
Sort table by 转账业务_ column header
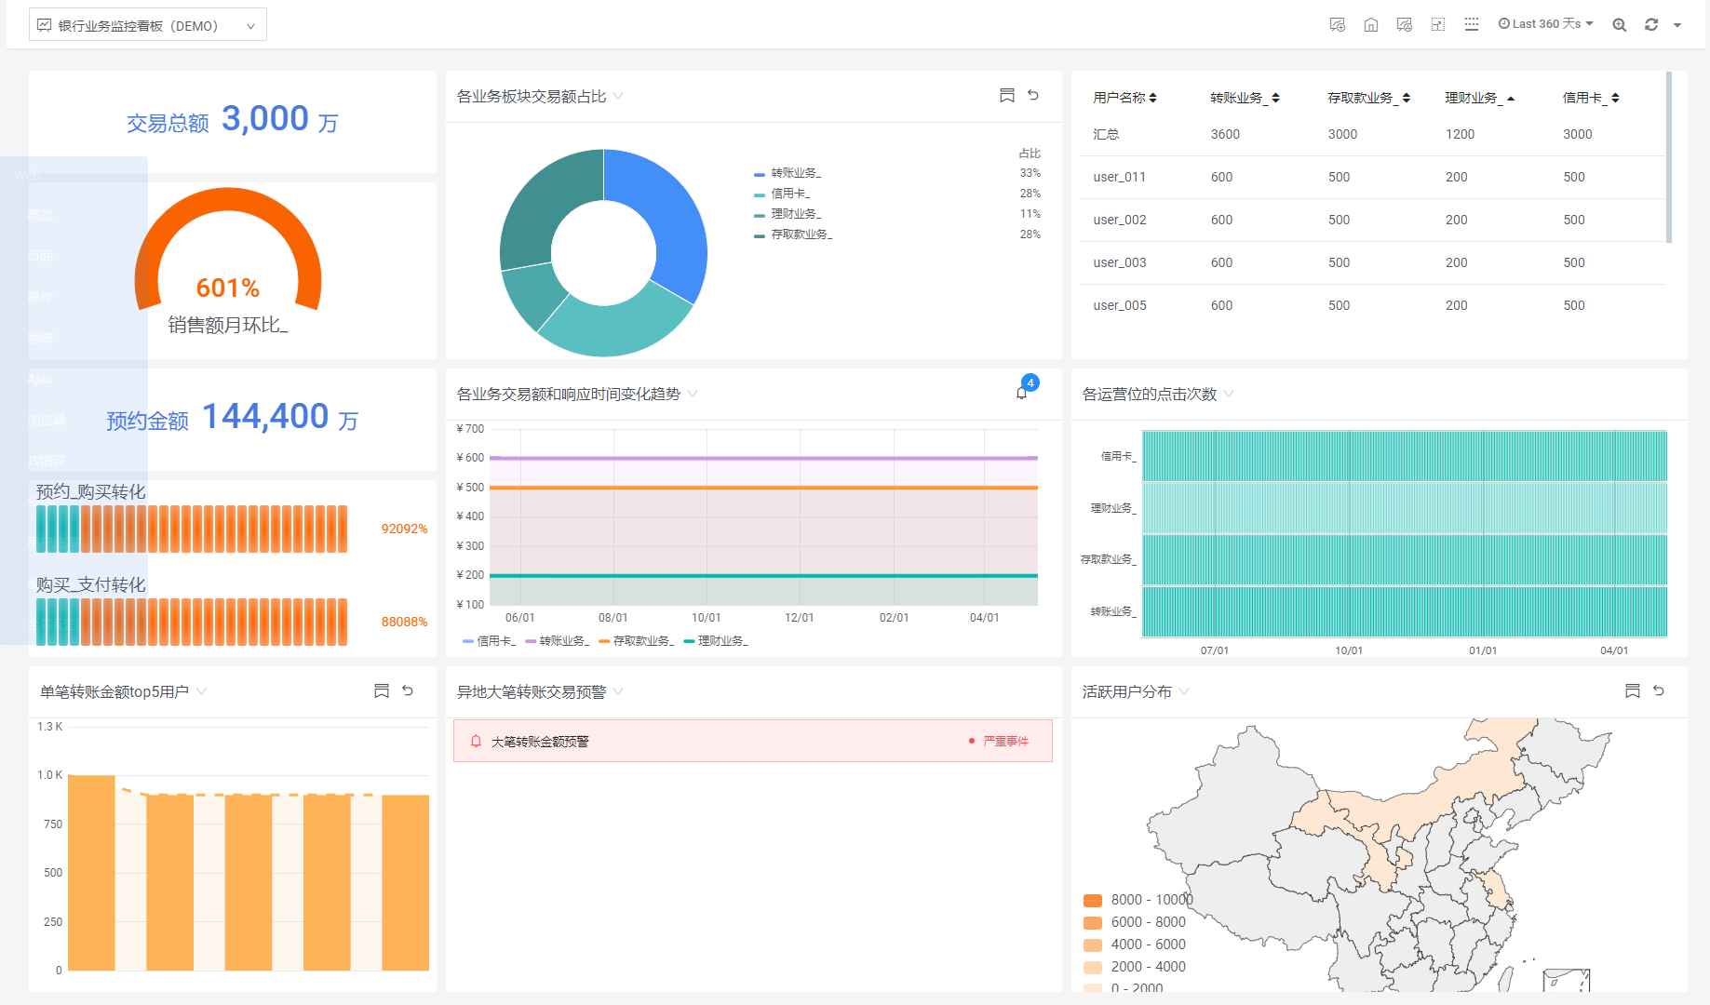[x=1244, y=98]
